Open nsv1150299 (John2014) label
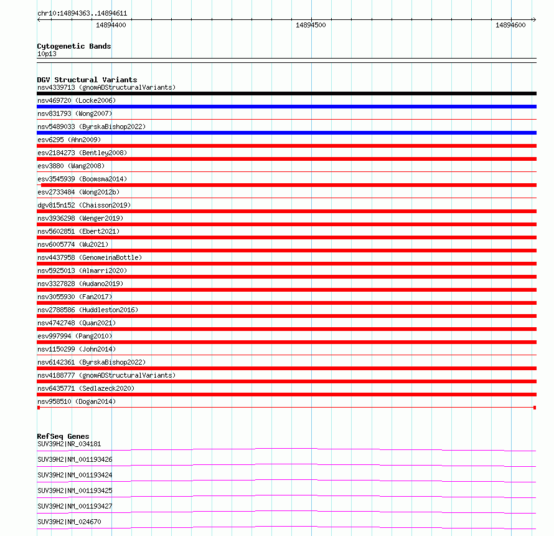This screenshot has width=554, height=536. (x=77, y=349)
